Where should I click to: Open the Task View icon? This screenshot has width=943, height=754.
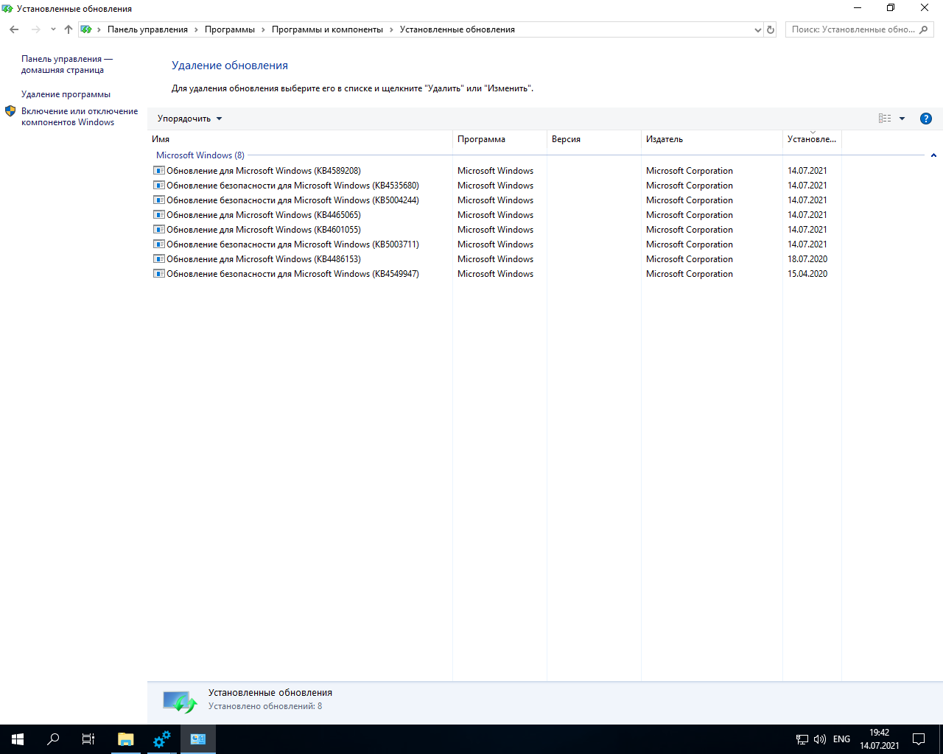[x=88, y=739]
